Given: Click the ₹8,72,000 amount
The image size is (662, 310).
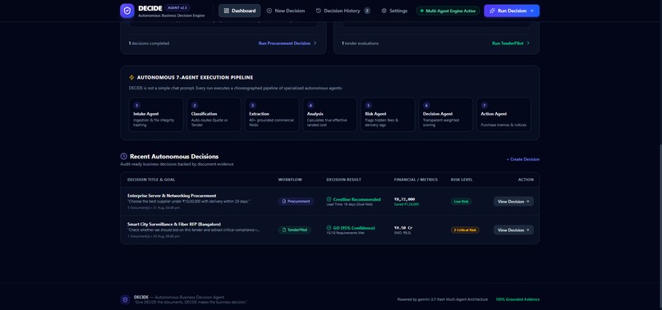Looking at the screenshot, I should (404, 199).
